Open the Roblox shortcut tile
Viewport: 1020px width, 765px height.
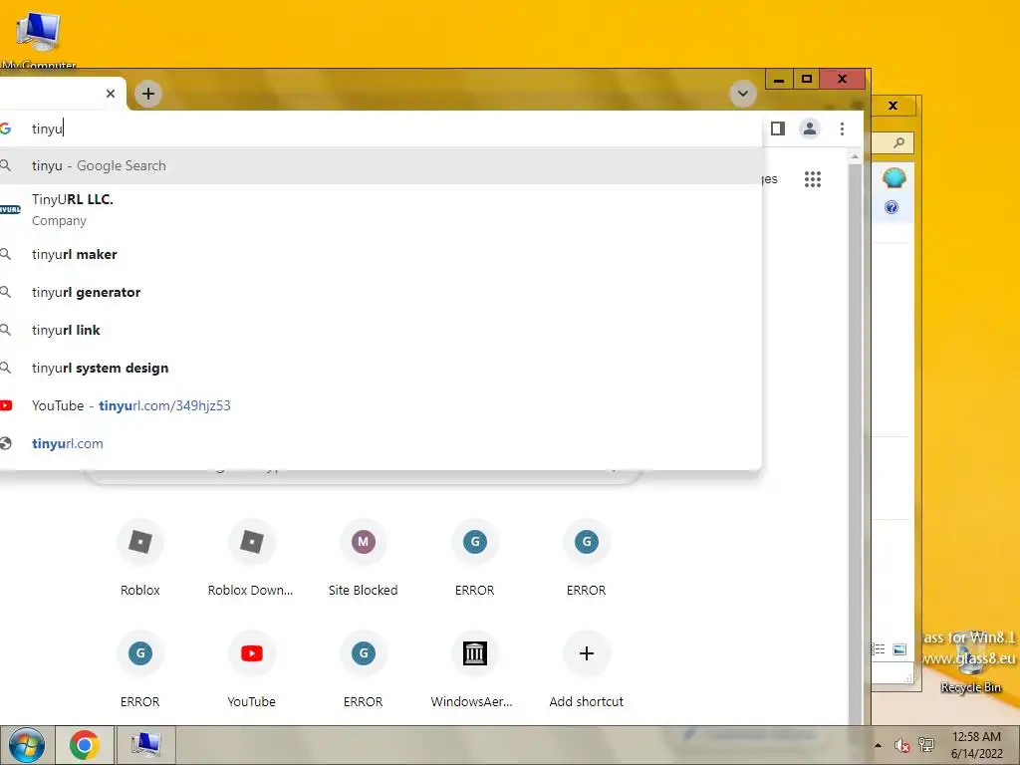(139, 558)
